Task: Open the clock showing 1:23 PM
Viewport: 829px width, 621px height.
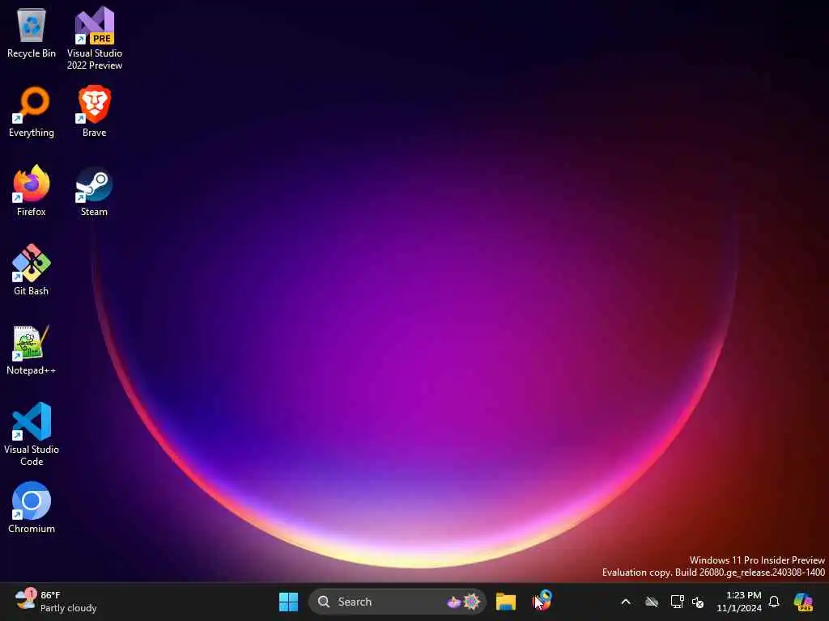Action: click(x=743, y=595)
